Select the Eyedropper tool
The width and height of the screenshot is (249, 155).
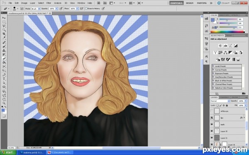tap(4, 38)
